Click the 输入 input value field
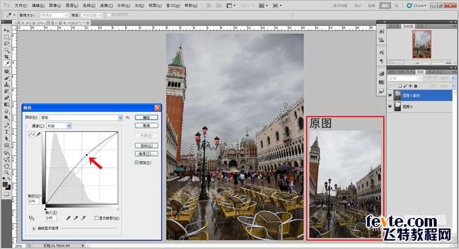The height and width of the screenshot is (249, 459). (x=51, y=218)
